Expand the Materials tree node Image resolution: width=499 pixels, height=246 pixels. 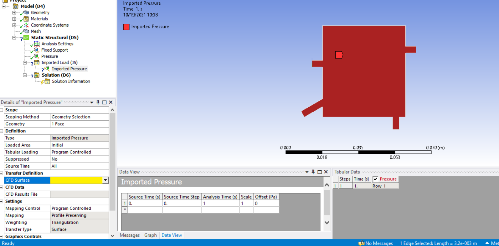click(x=14, y=19)
